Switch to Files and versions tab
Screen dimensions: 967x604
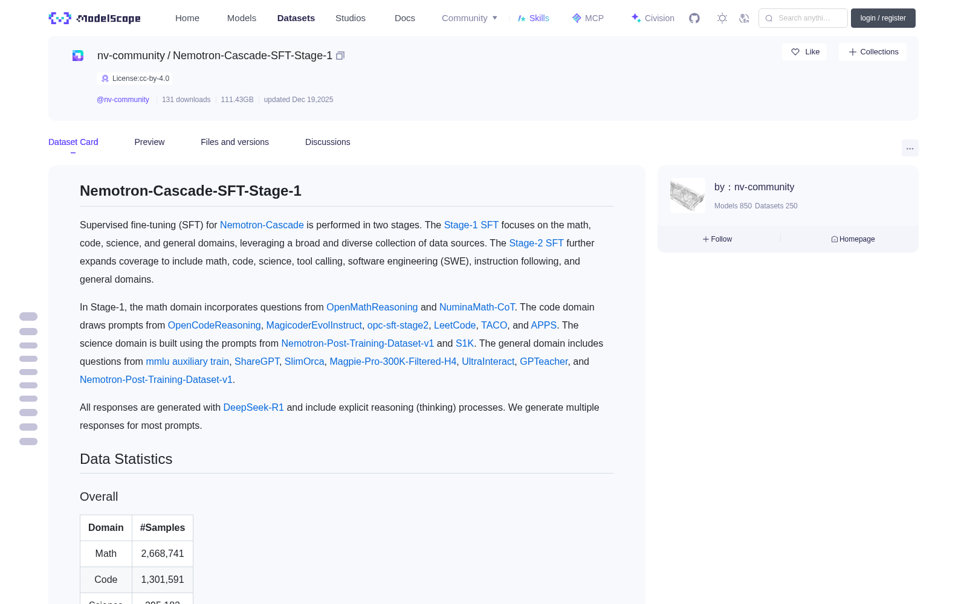[234, 142]
